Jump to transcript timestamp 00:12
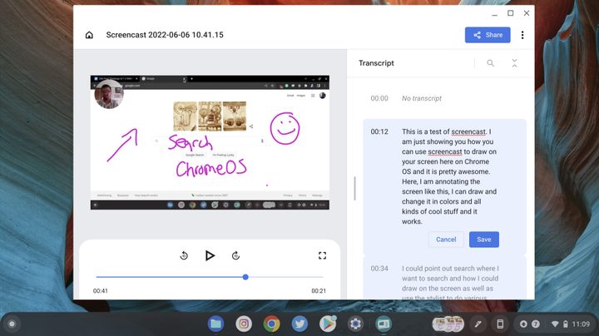Image resolution: width=599 pixels, height=336 pixels. point(379,131)
